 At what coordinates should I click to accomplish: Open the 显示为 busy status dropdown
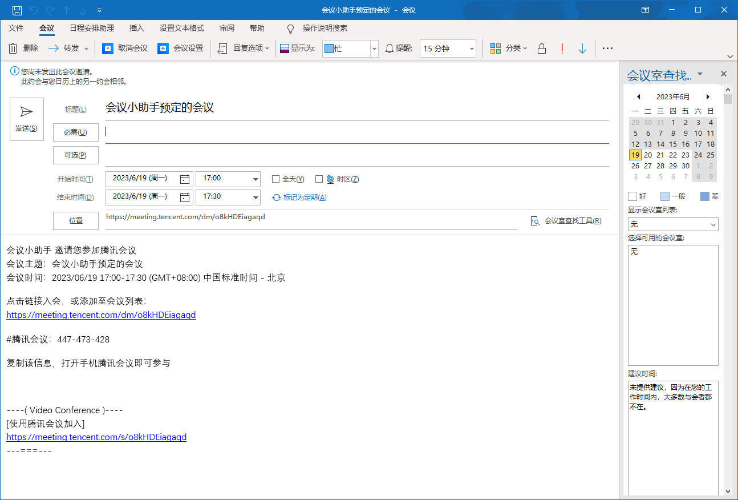[x=374, y=49]
